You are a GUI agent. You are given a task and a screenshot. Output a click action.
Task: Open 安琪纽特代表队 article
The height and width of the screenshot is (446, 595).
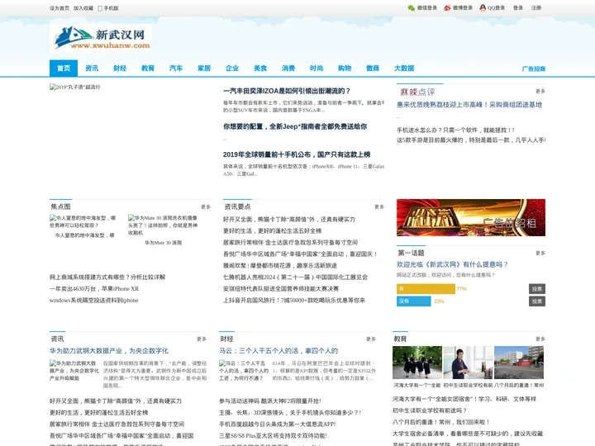click(281, 289)
